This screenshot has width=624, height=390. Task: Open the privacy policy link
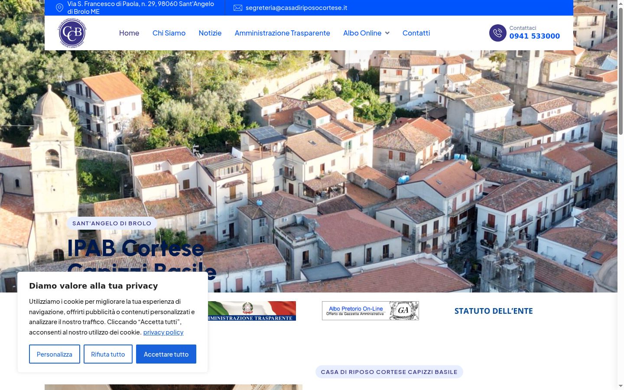coord(163,332)
